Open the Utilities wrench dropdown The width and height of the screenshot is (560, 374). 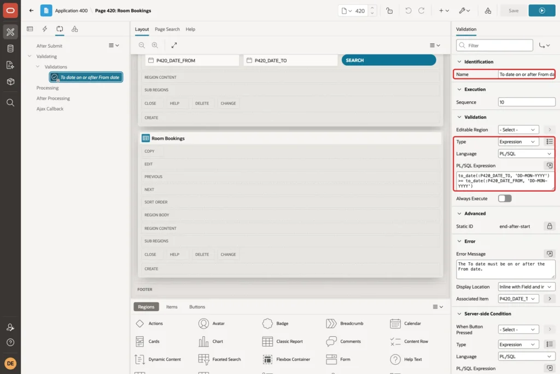pos(464,11)
